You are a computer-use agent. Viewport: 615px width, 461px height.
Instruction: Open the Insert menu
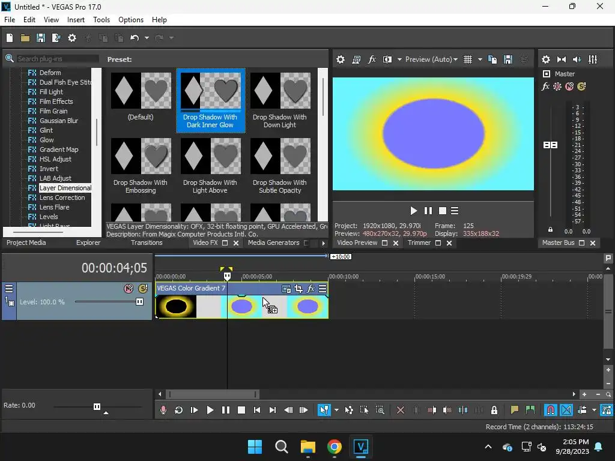[76, 20]
